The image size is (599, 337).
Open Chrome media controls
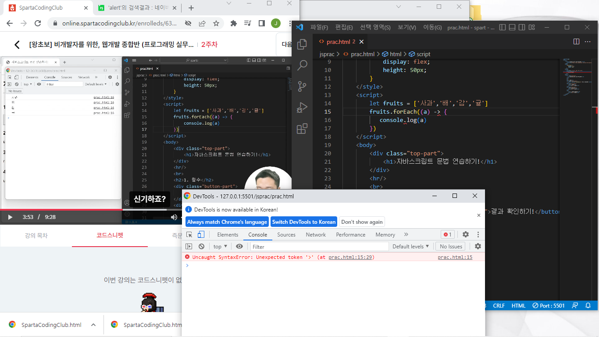248,23
